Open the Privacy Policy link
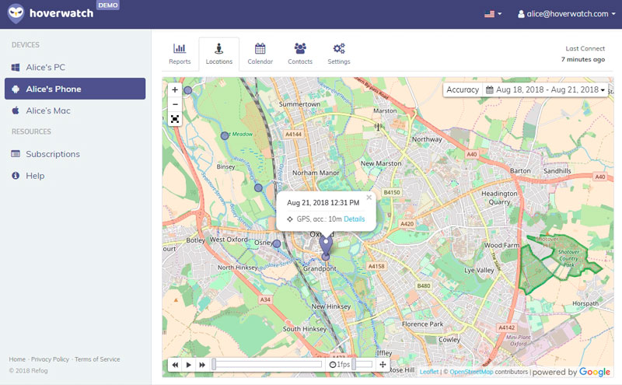 (x=50, y=359)
